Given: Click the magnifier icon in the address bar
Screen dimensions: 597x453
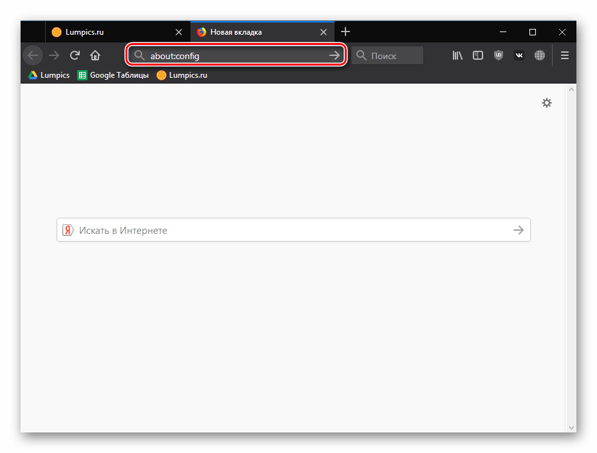Looking at the screenshot, I should point(140,55).
